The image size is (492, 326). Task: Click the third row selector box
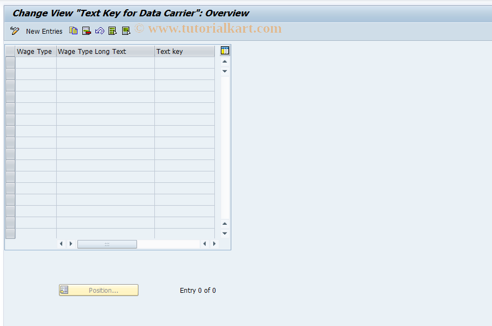(x=10, y=85)
